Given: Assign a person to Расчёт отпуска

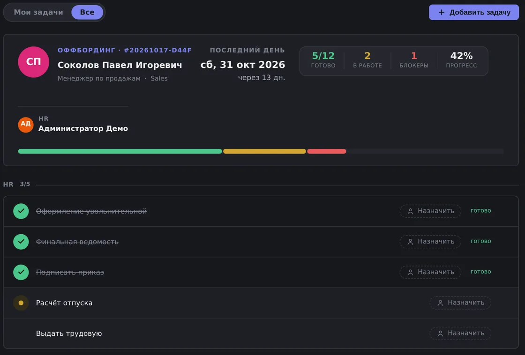Looking at the screenshot, I should point(460,303).
